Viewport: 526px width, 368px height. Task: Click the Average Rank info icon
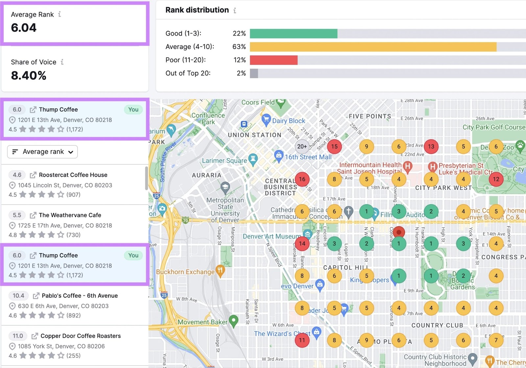(60, 14)
